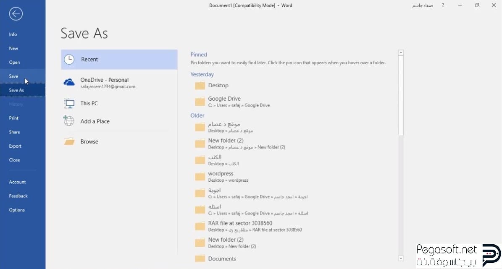The width and height of the screenshot is (502, 269).
Task: Select New in the backstage menu
Action: pos(22,48)
